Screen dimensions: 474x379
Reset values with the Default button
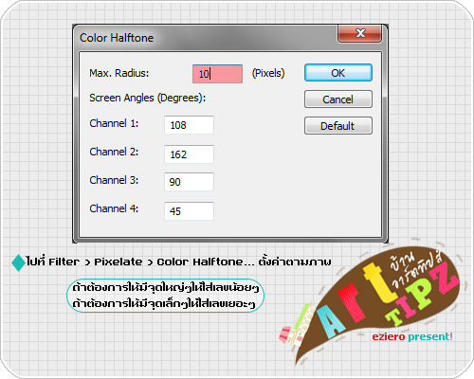pyautogui.click(x=338, y=126)
